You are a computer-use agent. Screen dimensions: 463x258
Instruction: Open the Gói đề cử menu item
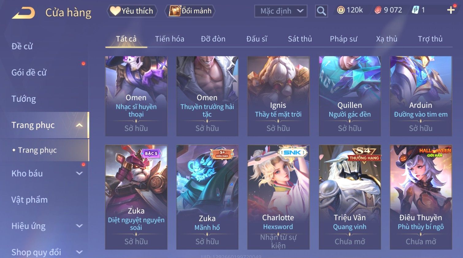pos(29,73)
